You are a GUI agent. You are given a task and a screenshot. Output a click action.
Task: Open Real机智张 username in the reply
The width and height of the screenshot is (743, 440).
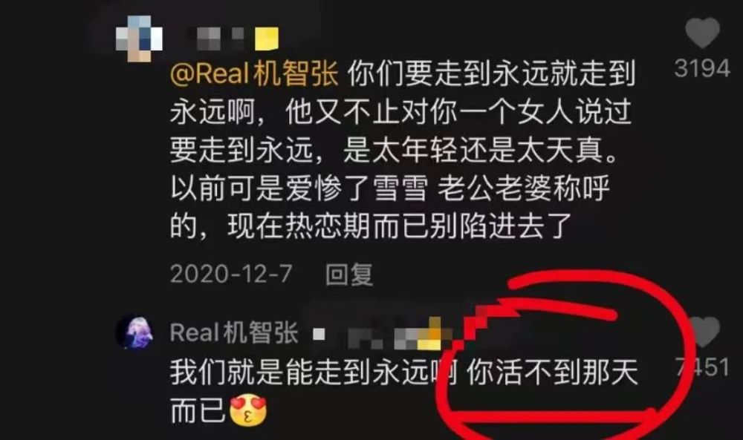click(233, 332)
